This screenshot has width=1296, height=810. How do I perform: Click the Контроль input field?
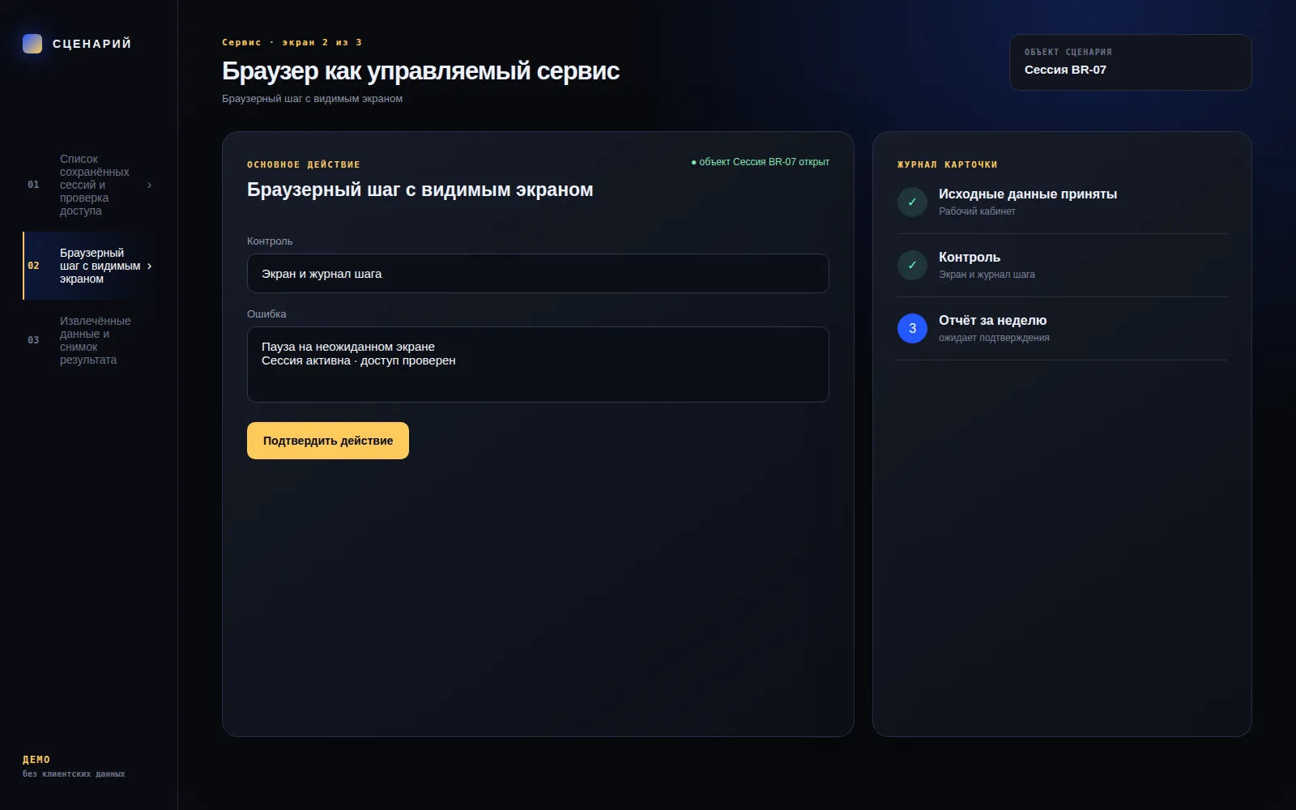pyautogui.click(x=538, y=274)
